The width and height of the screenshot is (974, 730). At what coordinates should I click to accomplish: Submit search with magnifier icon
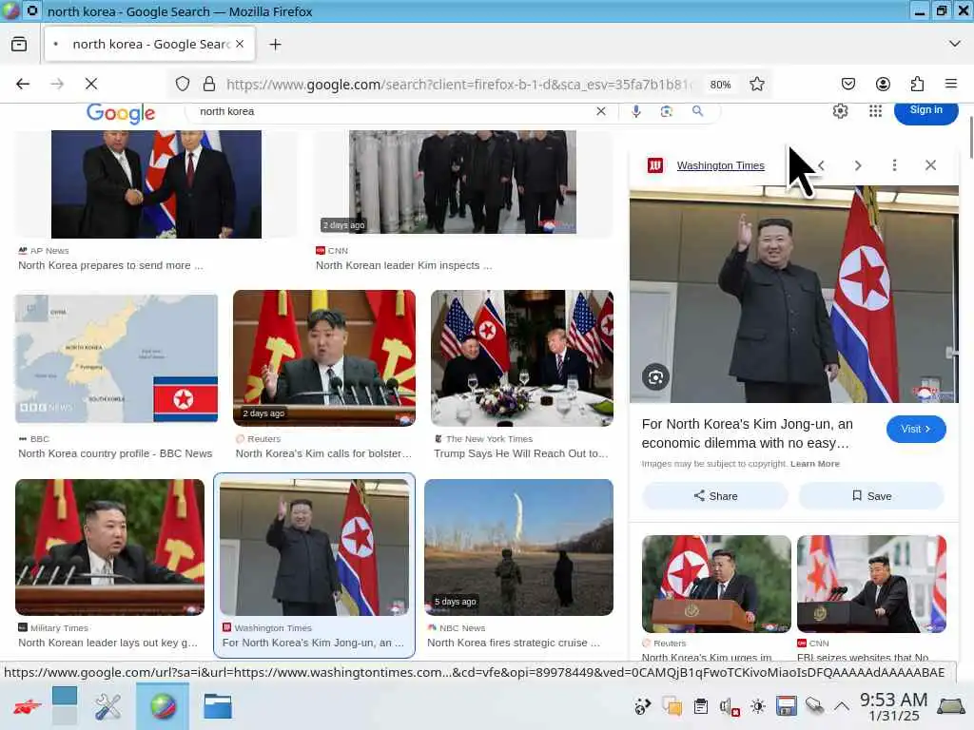[697, 111]
